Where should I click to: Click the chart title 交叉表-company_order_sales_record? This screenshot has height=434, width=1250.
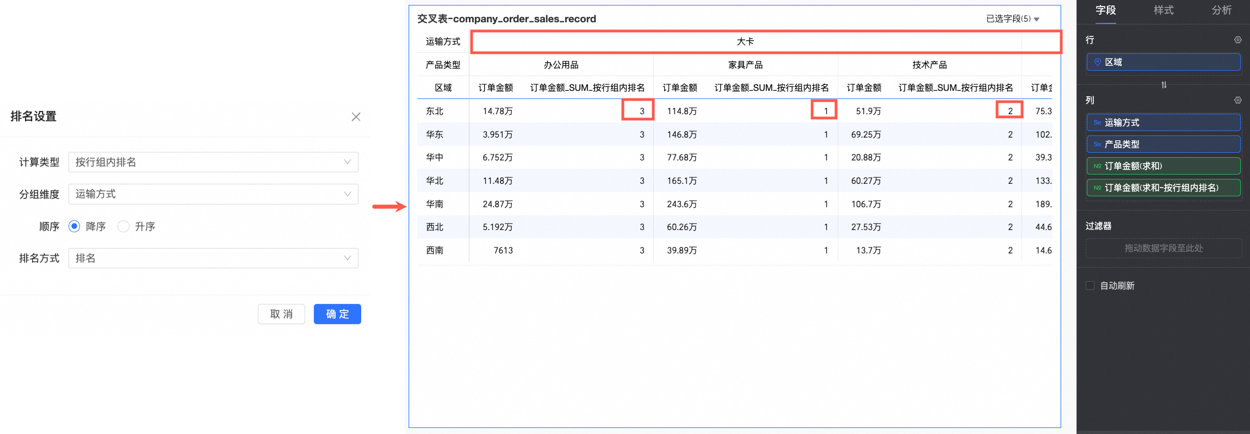click(x=506, y=18)
